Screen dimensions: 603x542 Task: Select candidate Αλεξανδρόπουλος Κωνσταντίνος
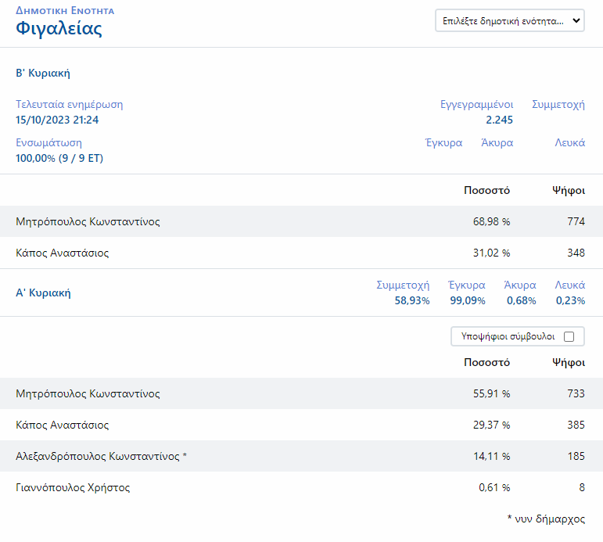pos(101,457)
